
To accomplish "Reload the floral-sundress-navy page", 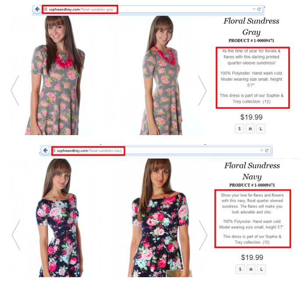I will tap(267, 150).
